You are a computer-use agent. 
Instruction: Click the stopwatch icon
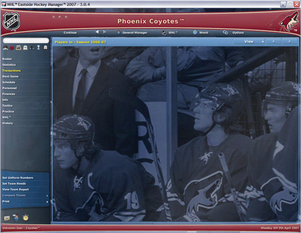tap(26, 218)
